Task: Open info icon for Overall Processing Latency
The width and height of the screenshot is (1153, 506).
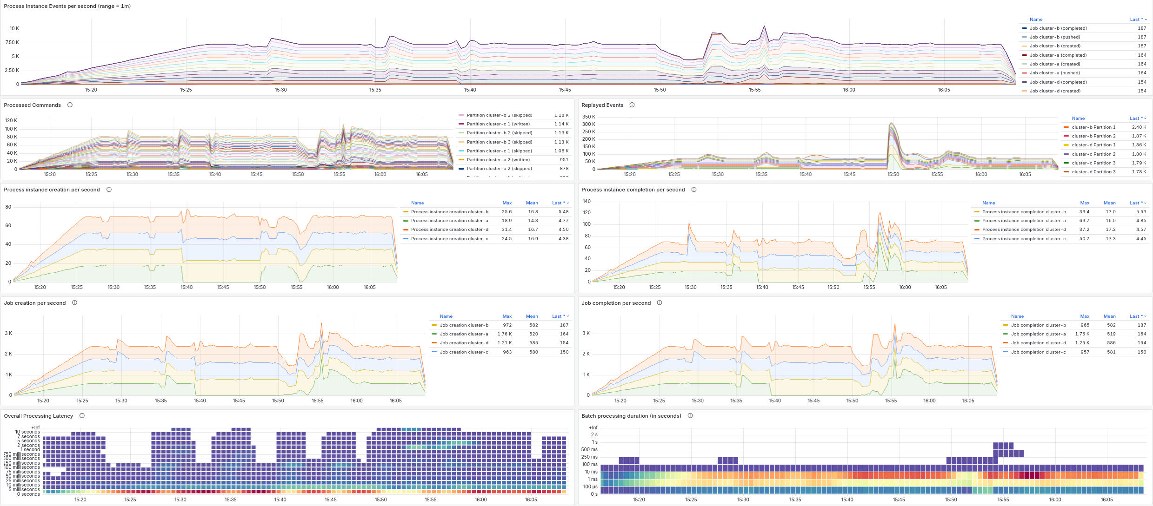Action: click(x=82, y=416)
